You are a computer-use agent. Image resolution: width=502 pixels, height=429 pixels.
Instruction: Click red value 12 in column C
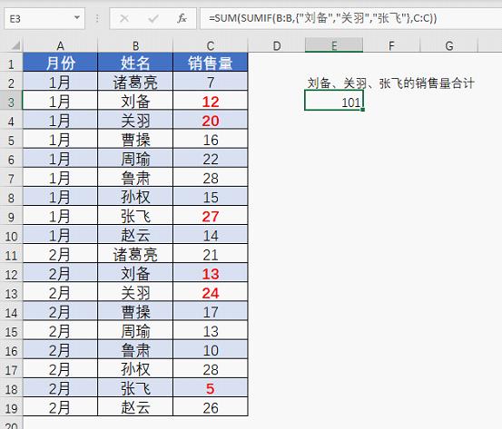[x=211, y=101]
